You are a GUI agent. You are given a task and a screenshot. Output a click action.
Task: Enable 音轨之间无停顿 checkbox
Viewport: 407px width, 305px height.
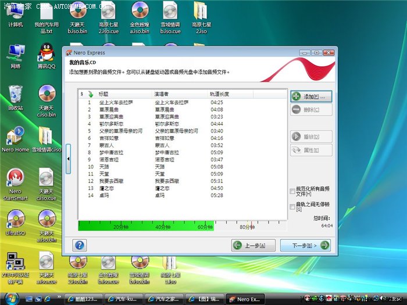[292, 206]
